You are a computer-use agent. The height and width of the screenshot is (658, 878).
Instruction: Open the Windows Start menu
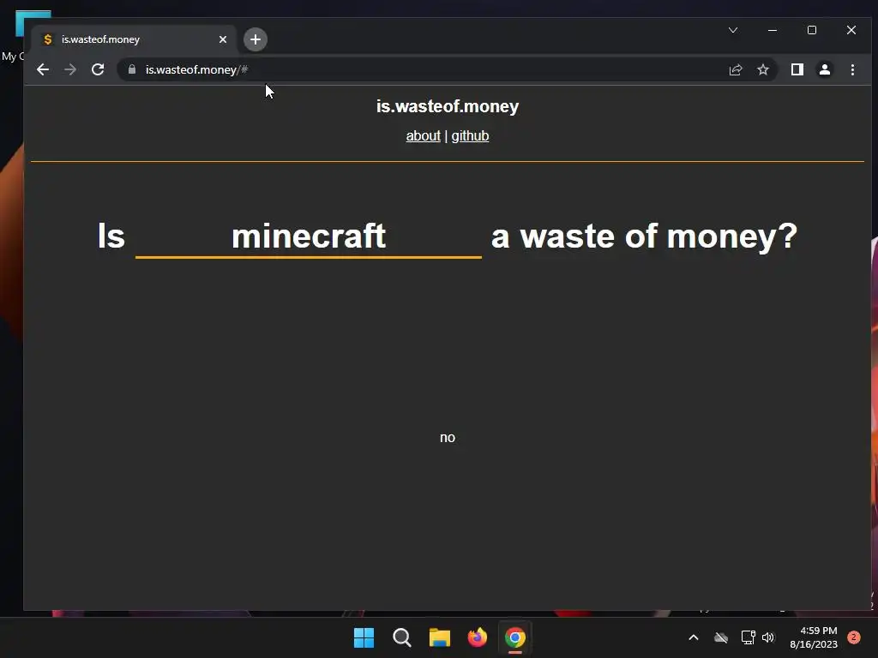coord(364,637)
